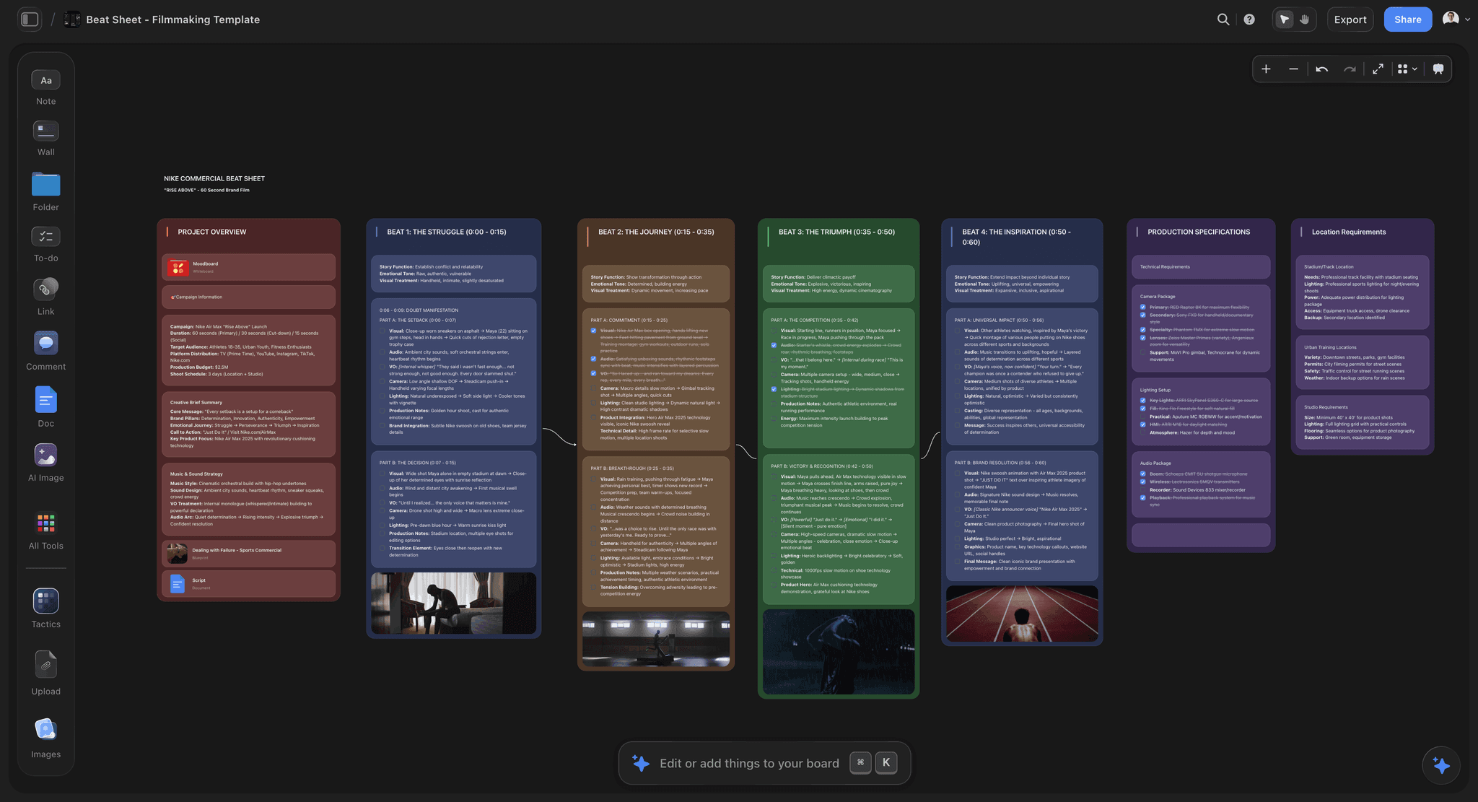Uncheck the 'Visual: Nike Air Max box opening' item

(x=594, y=331)
